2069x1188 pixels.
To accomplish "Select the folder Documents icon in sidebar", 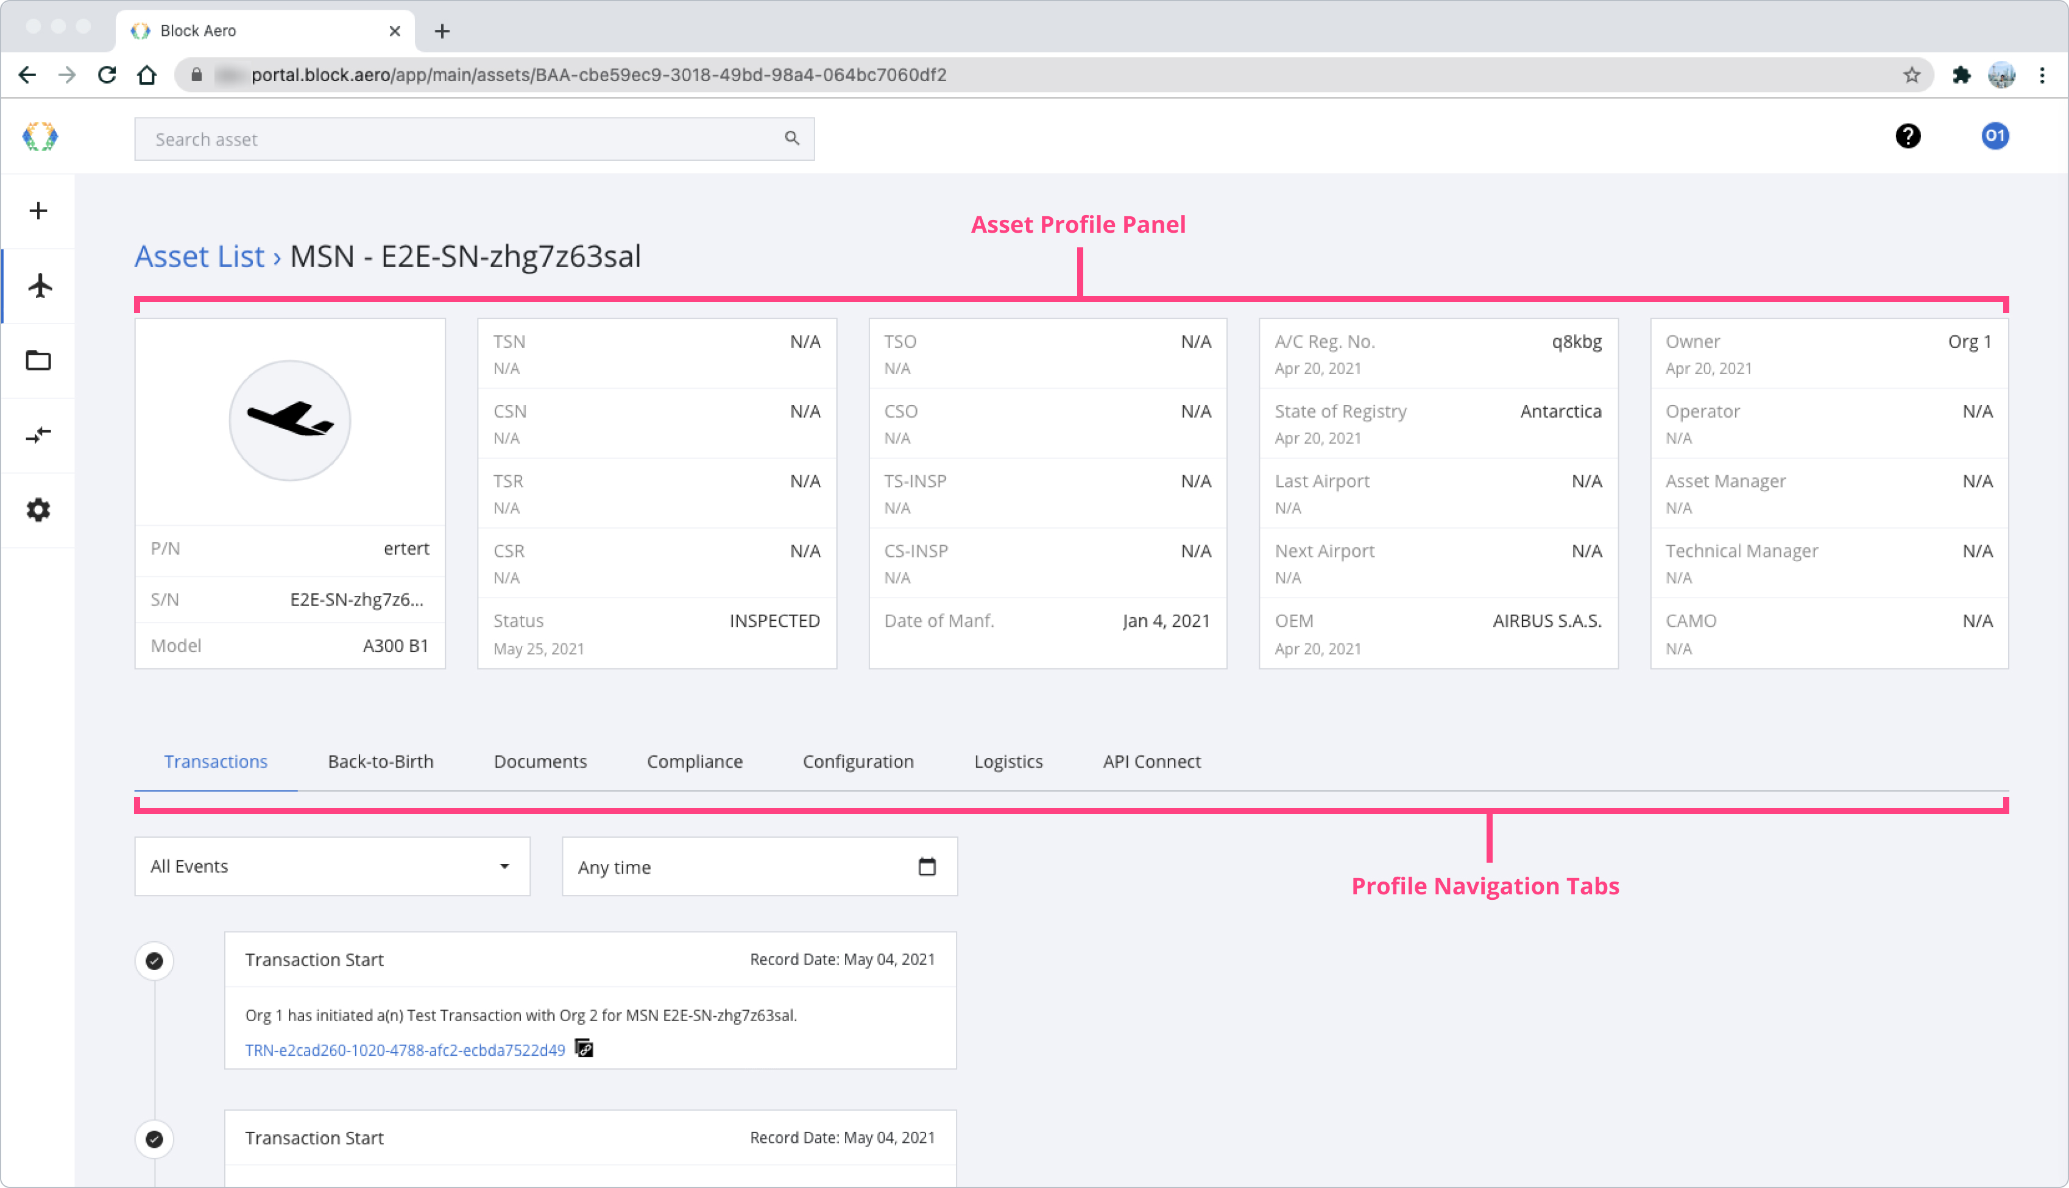I will (38, 361).
